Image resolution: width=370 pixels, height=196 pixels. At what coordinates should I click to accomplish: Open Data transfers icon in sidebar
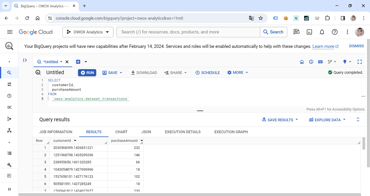pos(9,84)
